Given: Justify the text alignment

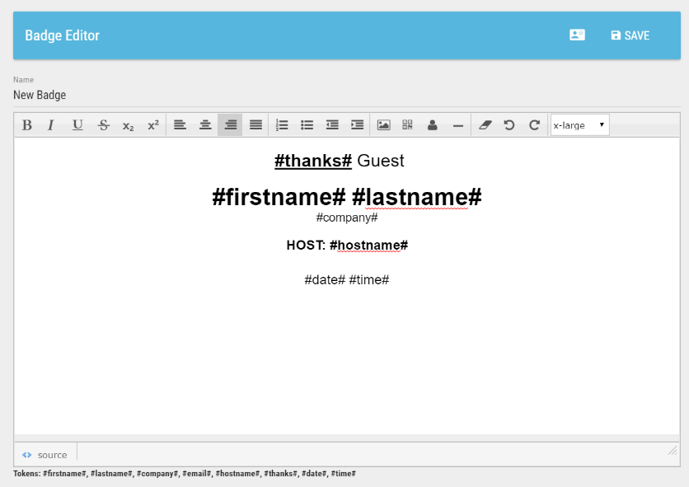Looking at the screenshot, I should [x=255, y=125].
